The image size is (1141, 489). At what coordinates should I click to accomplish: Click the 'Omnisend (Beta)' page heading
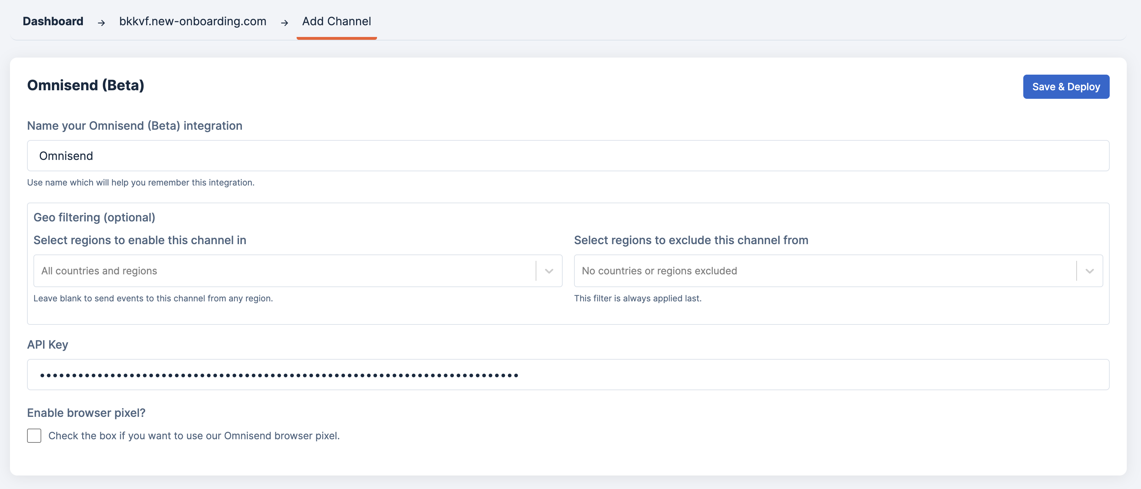point(85,85)
